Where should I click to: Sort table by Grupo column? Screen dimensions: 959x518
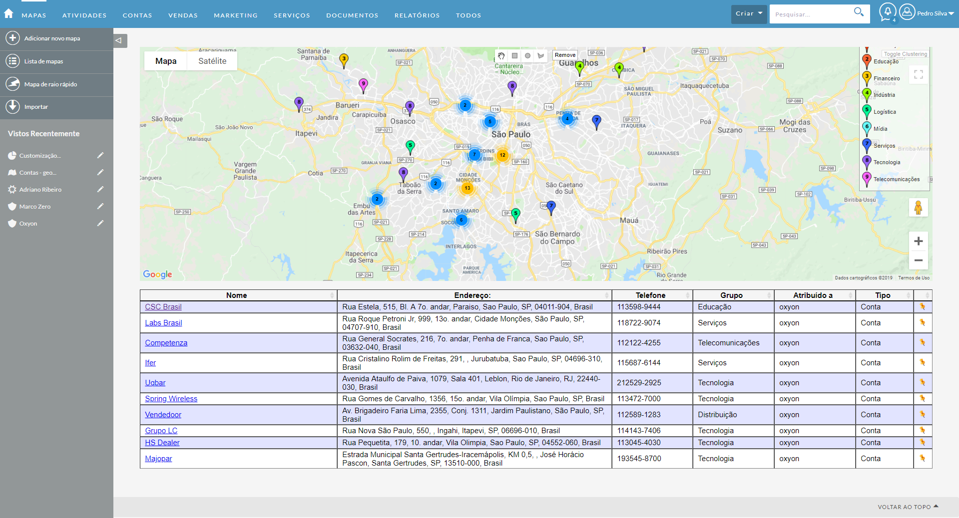pyautogui.click(x=733, y=295)
